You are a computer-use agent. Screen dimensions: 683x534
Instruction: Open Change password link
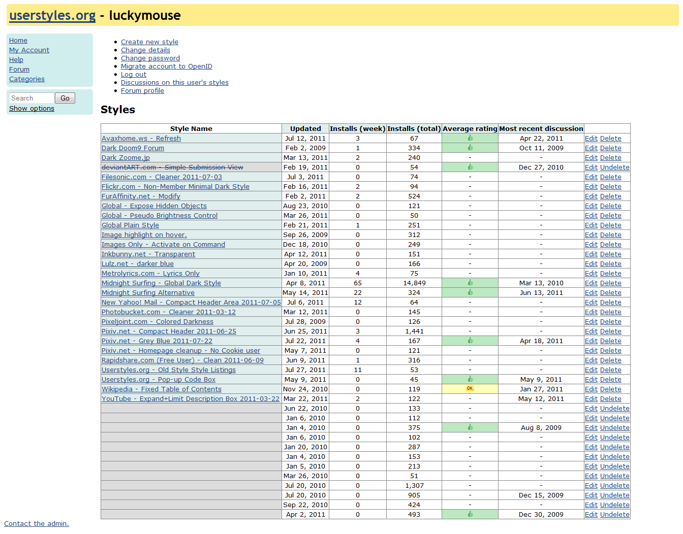tap(150, 58)
